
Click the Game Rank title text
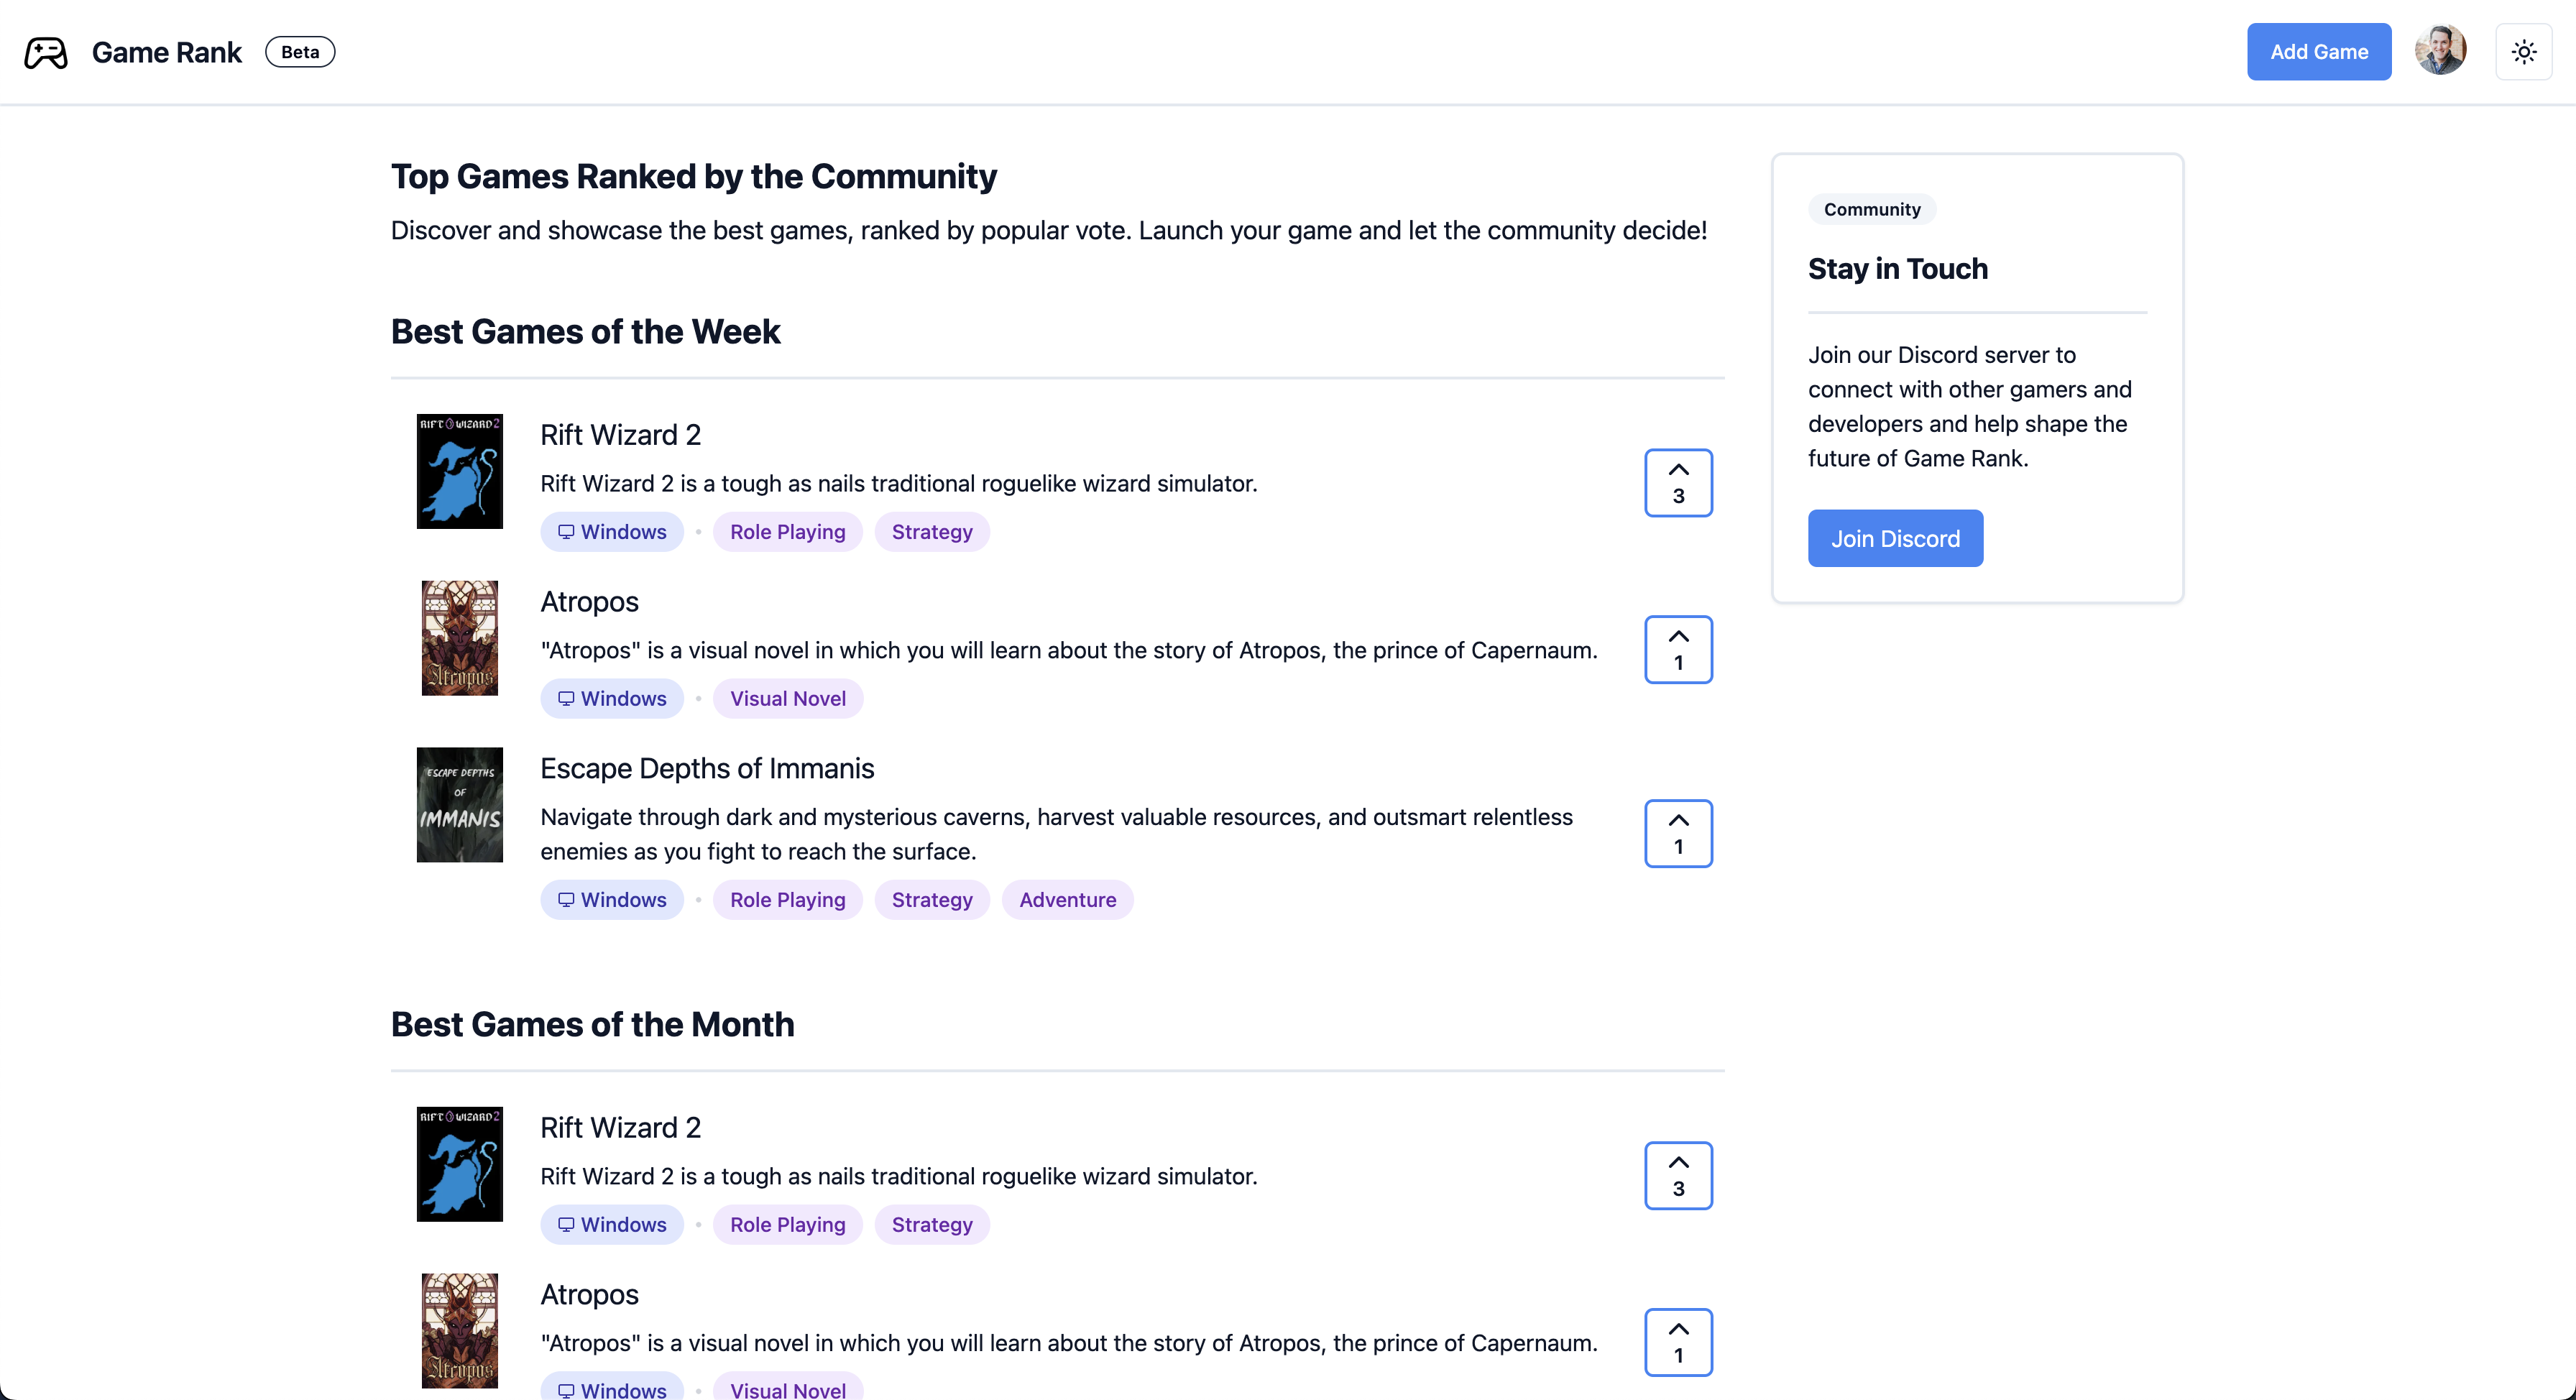point(167,52)
